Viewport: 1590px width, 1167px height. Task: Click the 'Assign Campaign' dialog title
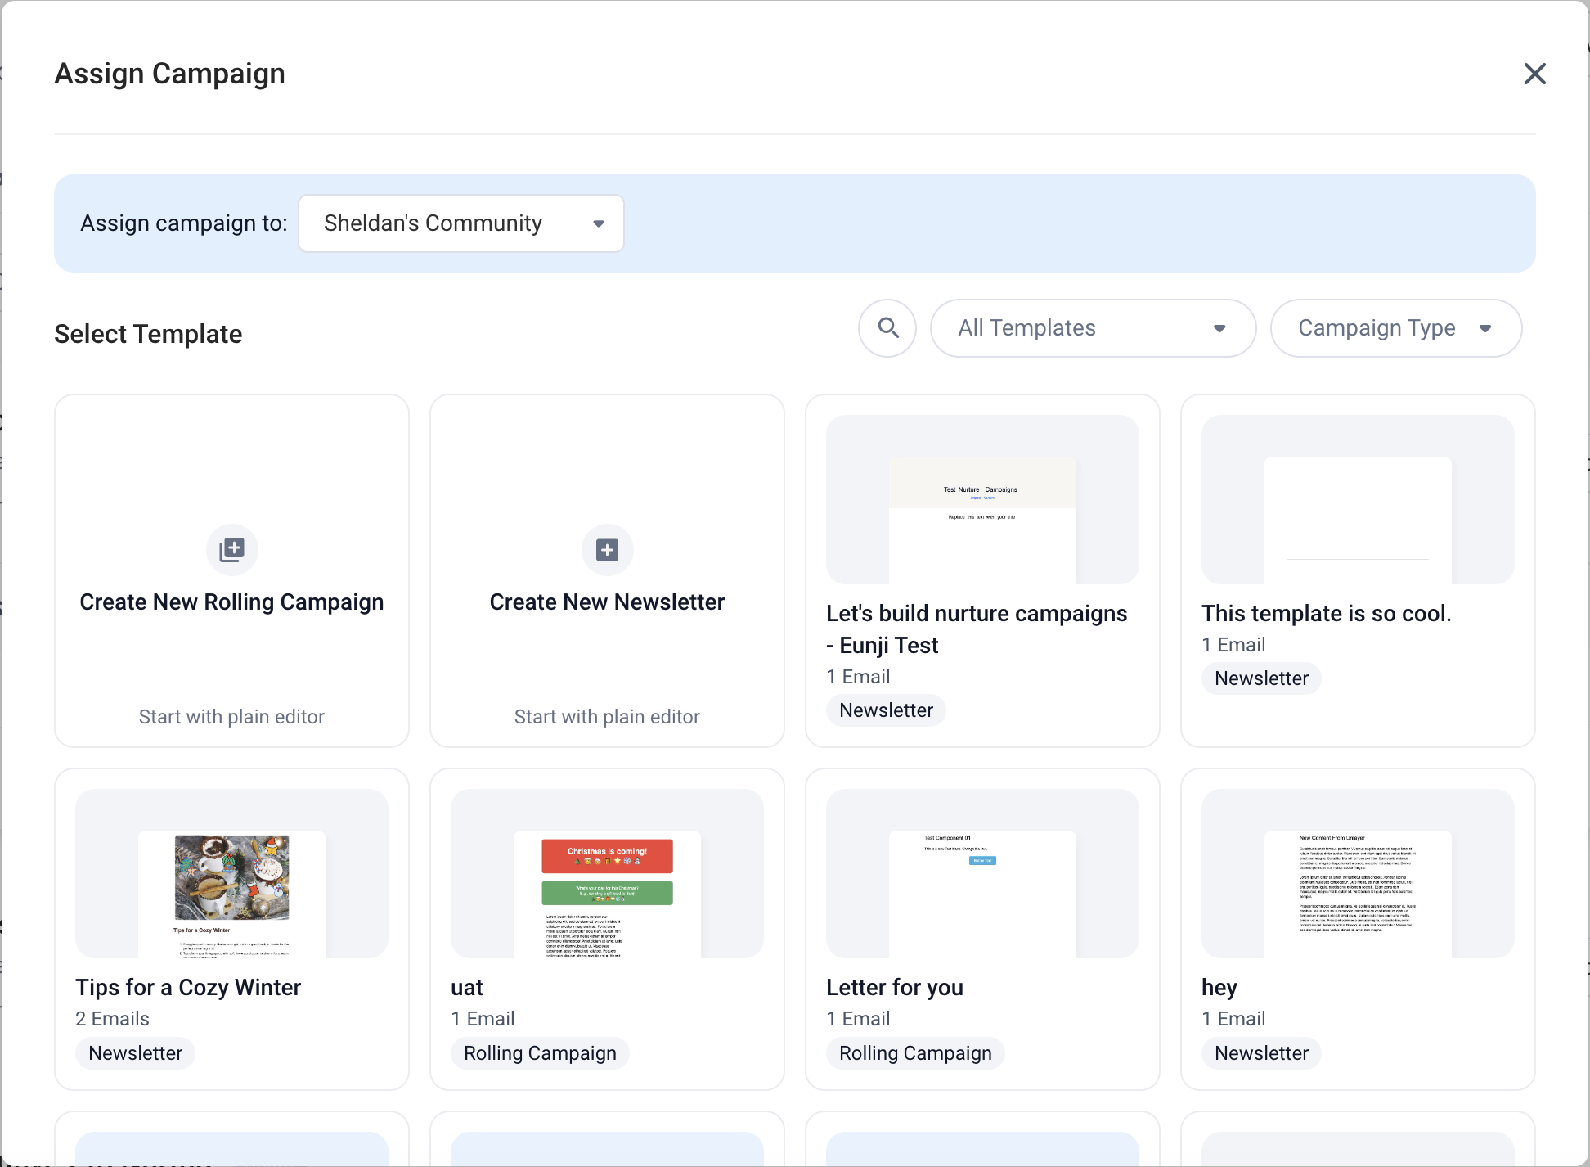click(x=170, y=74)
